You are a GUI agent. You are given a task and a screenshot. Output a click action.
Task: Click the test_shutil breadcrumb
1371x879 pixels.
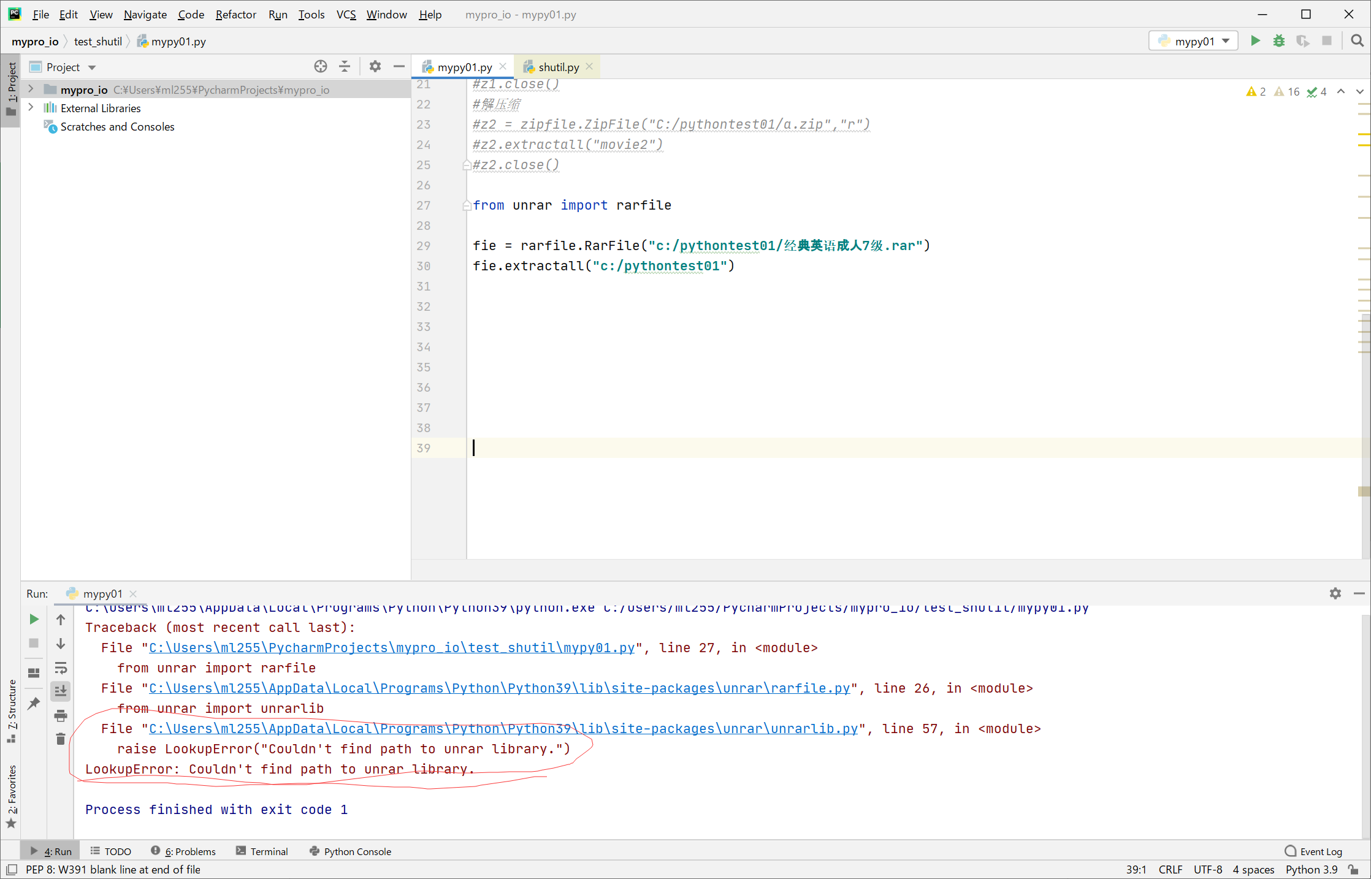click(97, 41)
